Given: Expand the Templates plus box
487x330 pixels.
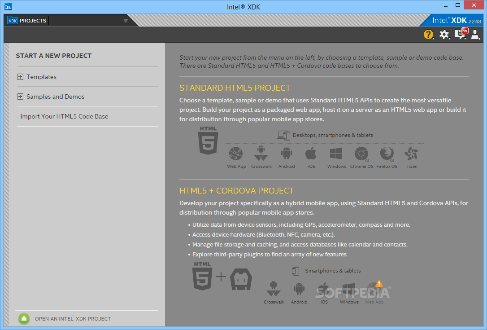Looking at the screenshot, I should (20, 77).
